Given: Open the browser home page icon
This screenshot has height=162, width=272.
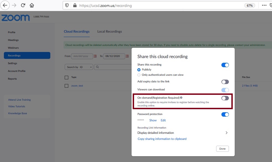Looking at the screenshot, I should point(32,5).
